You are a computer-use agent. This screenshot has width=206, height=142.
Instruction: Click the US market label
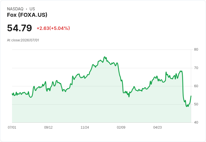(32, 9)
